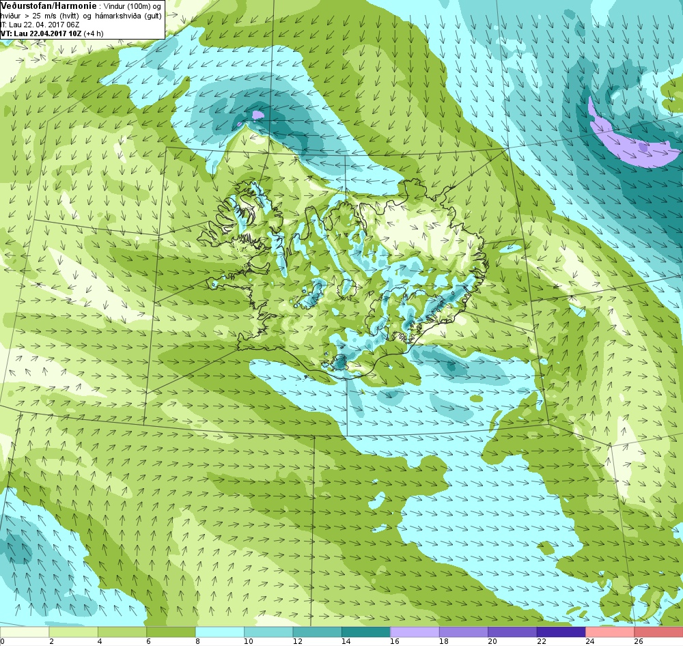Click the legend scale number '10'
Viewport: 683px width, 646px height.
pos(249,641)
